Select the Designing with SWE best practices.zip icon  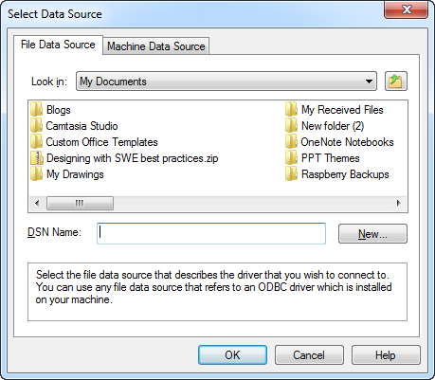coord(36,157)
